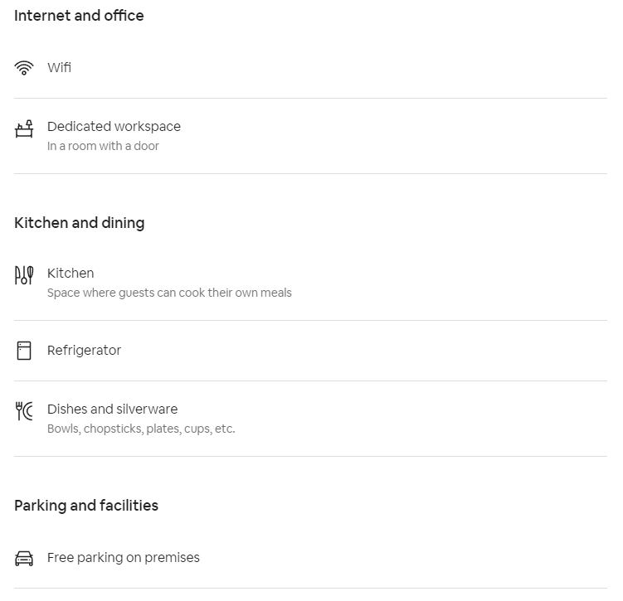Select the Dishes and silverware label
Viewport: 623px width, 601px height.
112,410
